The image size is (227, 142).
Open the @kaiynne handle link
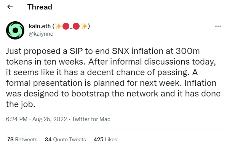click(x=41, y=34)
